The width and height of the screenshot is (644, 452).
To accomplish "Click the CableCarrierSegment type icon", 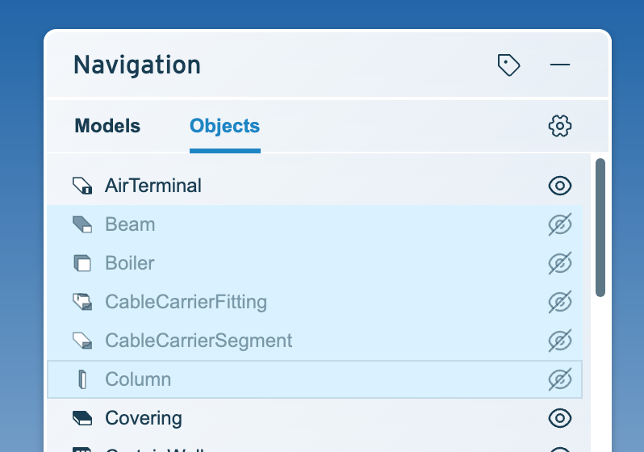I will (x=82, y=341).
